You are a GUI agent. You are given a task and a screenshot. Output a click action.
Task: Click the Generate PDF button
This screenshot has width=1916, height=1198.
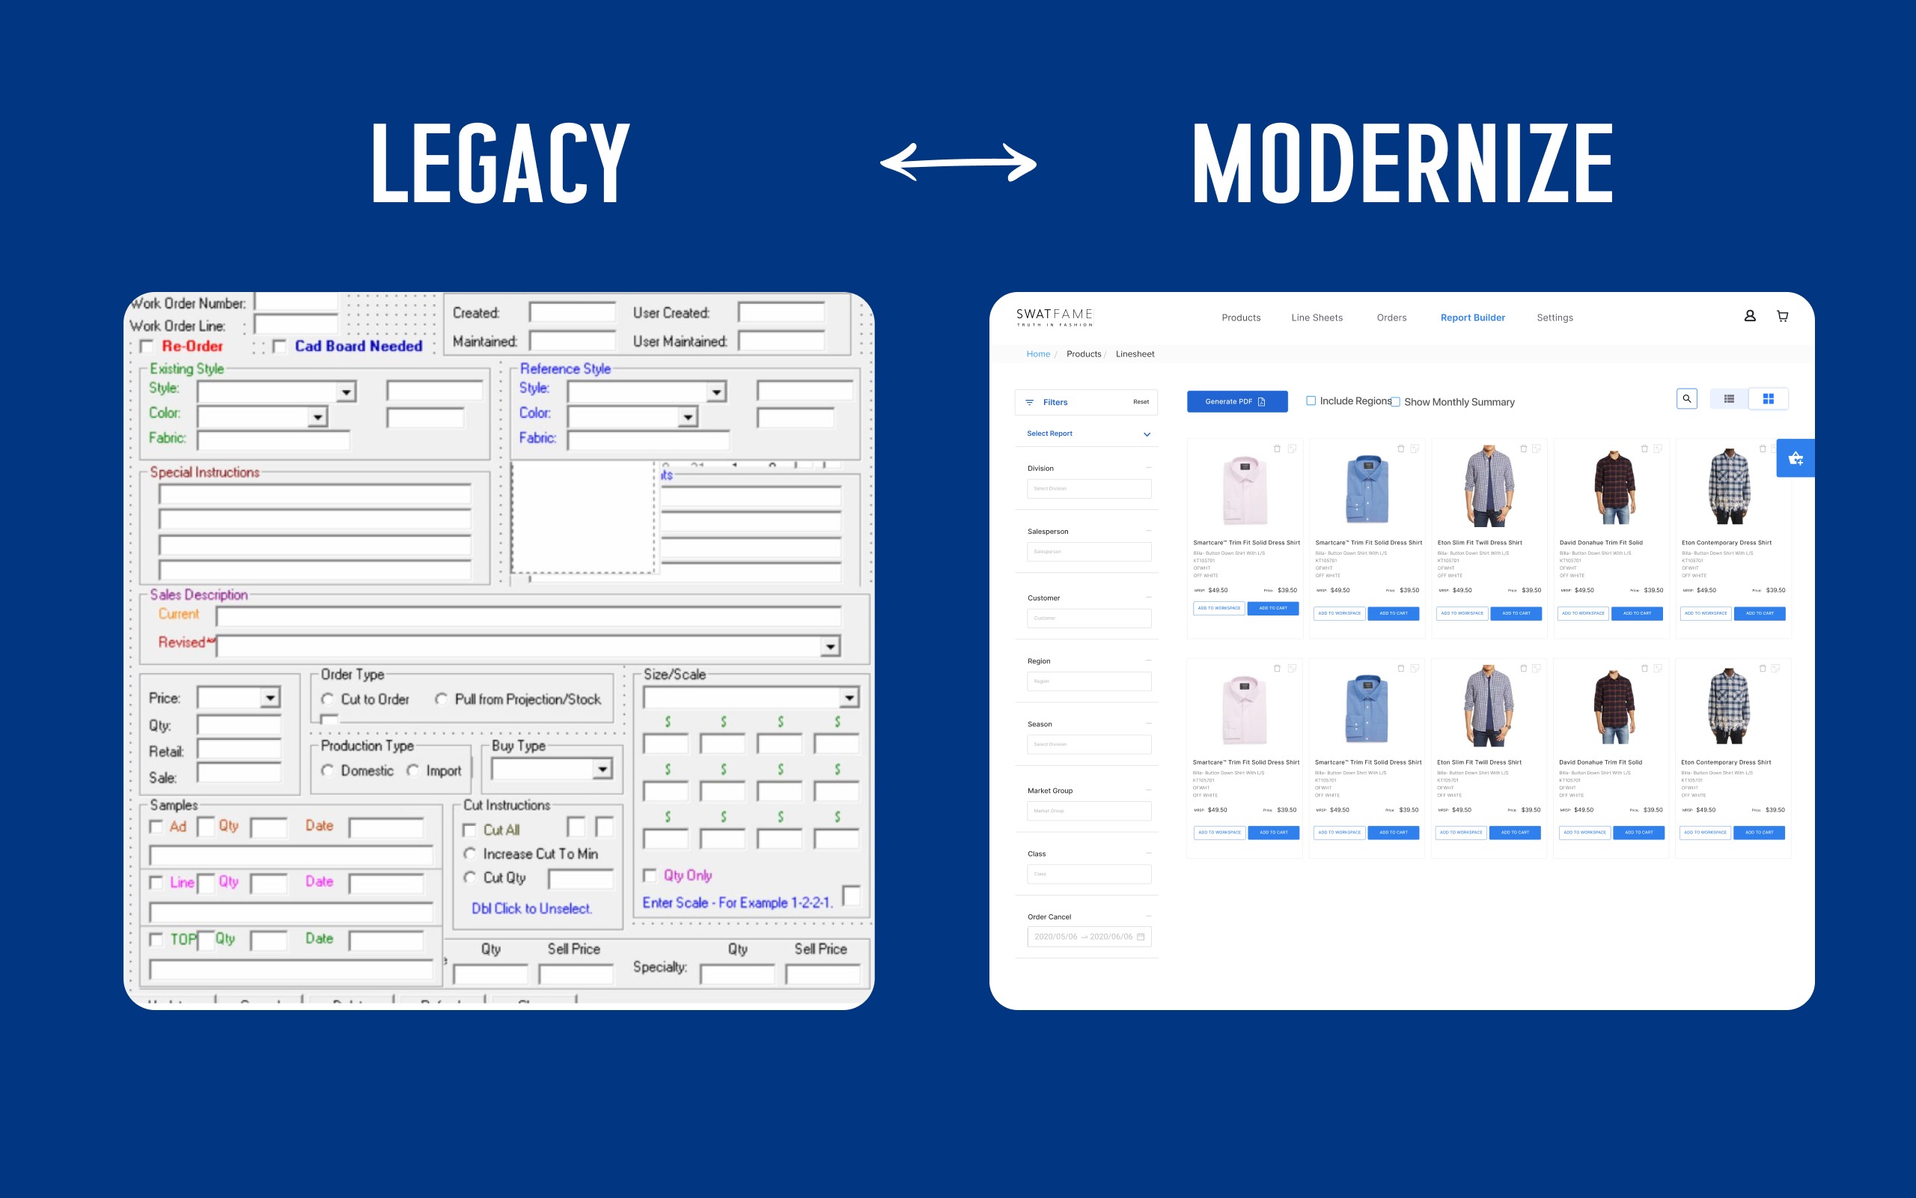coord(1232,401)
